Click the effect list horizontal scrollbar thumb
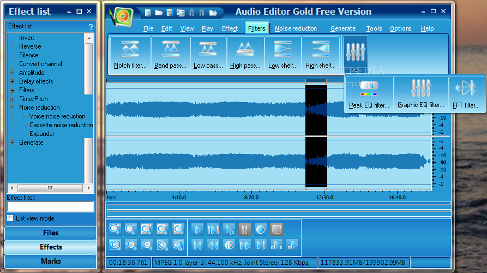The width and height of the screenshot is (487, 273). (x=50, y=188)
